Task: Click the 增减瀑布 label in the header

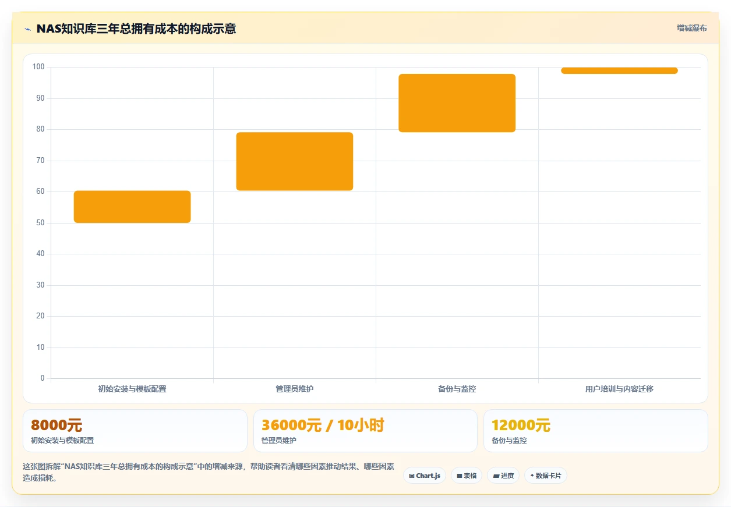Action: [691, 28]
